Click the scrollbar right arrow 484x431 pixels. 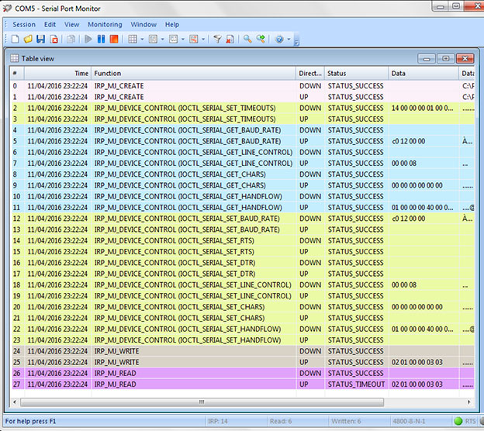tap(469, 402)
